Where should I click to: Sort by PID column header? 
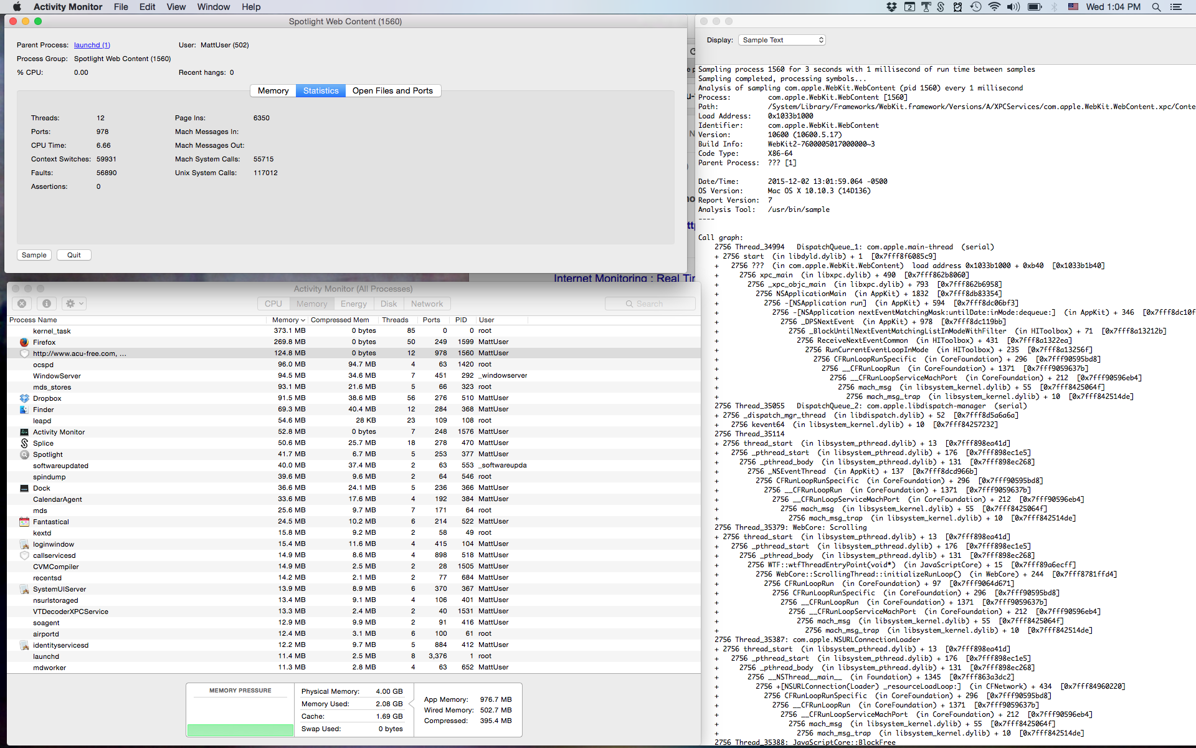462,320
